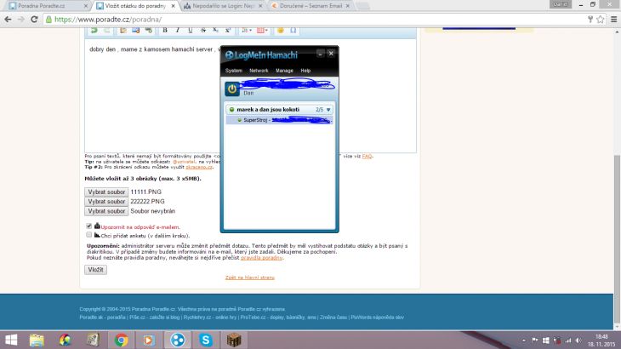Click the Vložit submit button
The image size is (621, 349).
(95, 270)
